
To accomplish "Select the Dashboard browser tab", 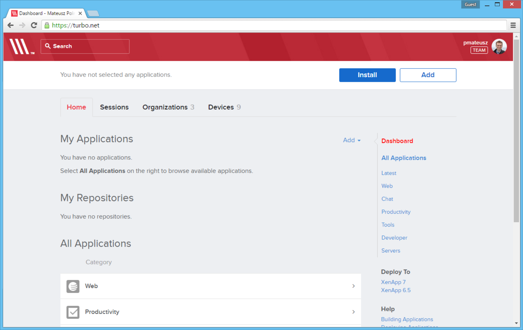I will pyautogui.click(x=47, y=13).
